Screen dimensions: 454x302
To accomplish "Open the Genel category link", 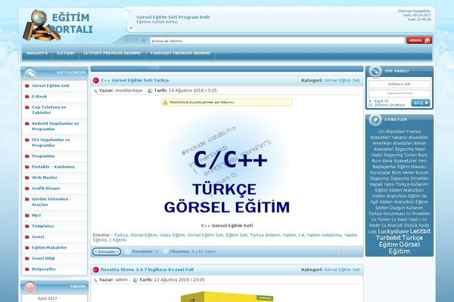I will [38, 237].
